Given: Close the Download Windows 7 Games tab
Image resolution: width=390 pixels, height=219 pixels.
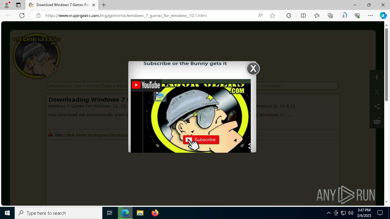Looking at the screenshot, I should [x=94, y=5].
